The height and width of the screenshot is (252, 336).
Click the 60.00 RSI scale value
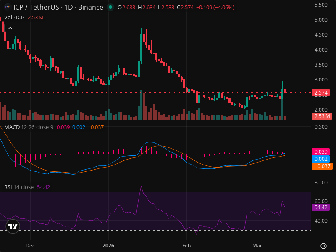(321, 202)
